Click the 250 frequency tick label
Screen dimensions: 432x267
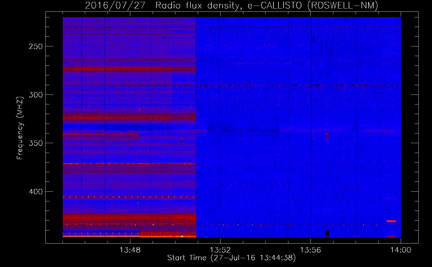[36, 46]
